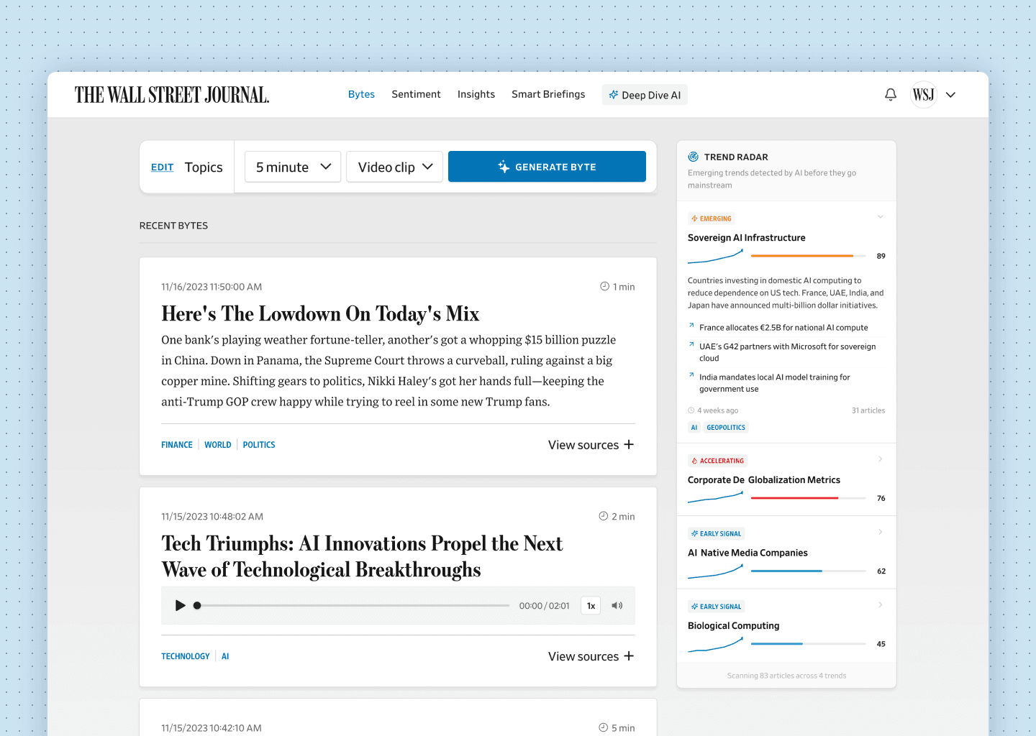Expand the account menu chevron
Image resolution: width=1036 pixels, height=736 pixels.
click(x=950, y=95)
